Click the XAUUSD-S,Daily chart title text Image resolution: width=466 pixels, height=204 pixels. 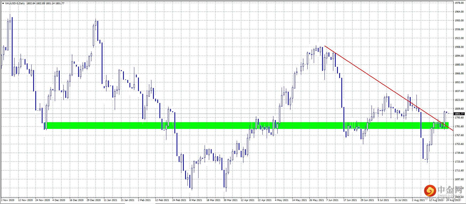15,3
